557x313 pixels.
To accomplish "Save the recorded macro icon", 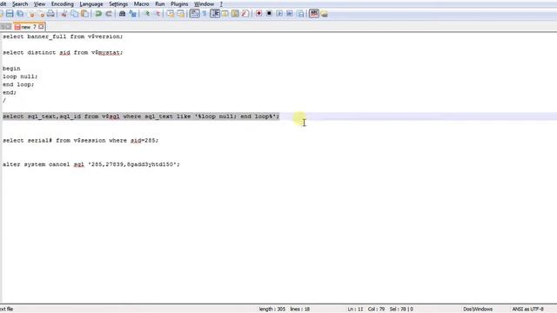I will tap(300, 14).
